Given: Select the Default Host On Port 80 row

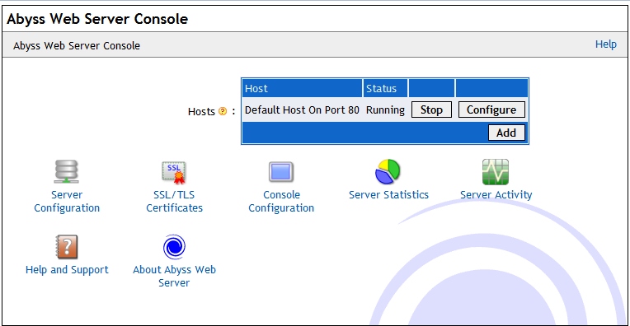Looking at the screenshot, I should pos(385,109).
